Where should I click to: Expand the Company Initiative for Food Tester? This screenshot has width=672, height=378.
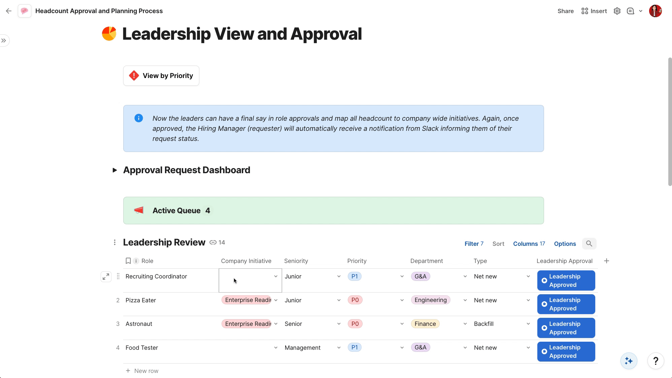[x=276, y=347]
